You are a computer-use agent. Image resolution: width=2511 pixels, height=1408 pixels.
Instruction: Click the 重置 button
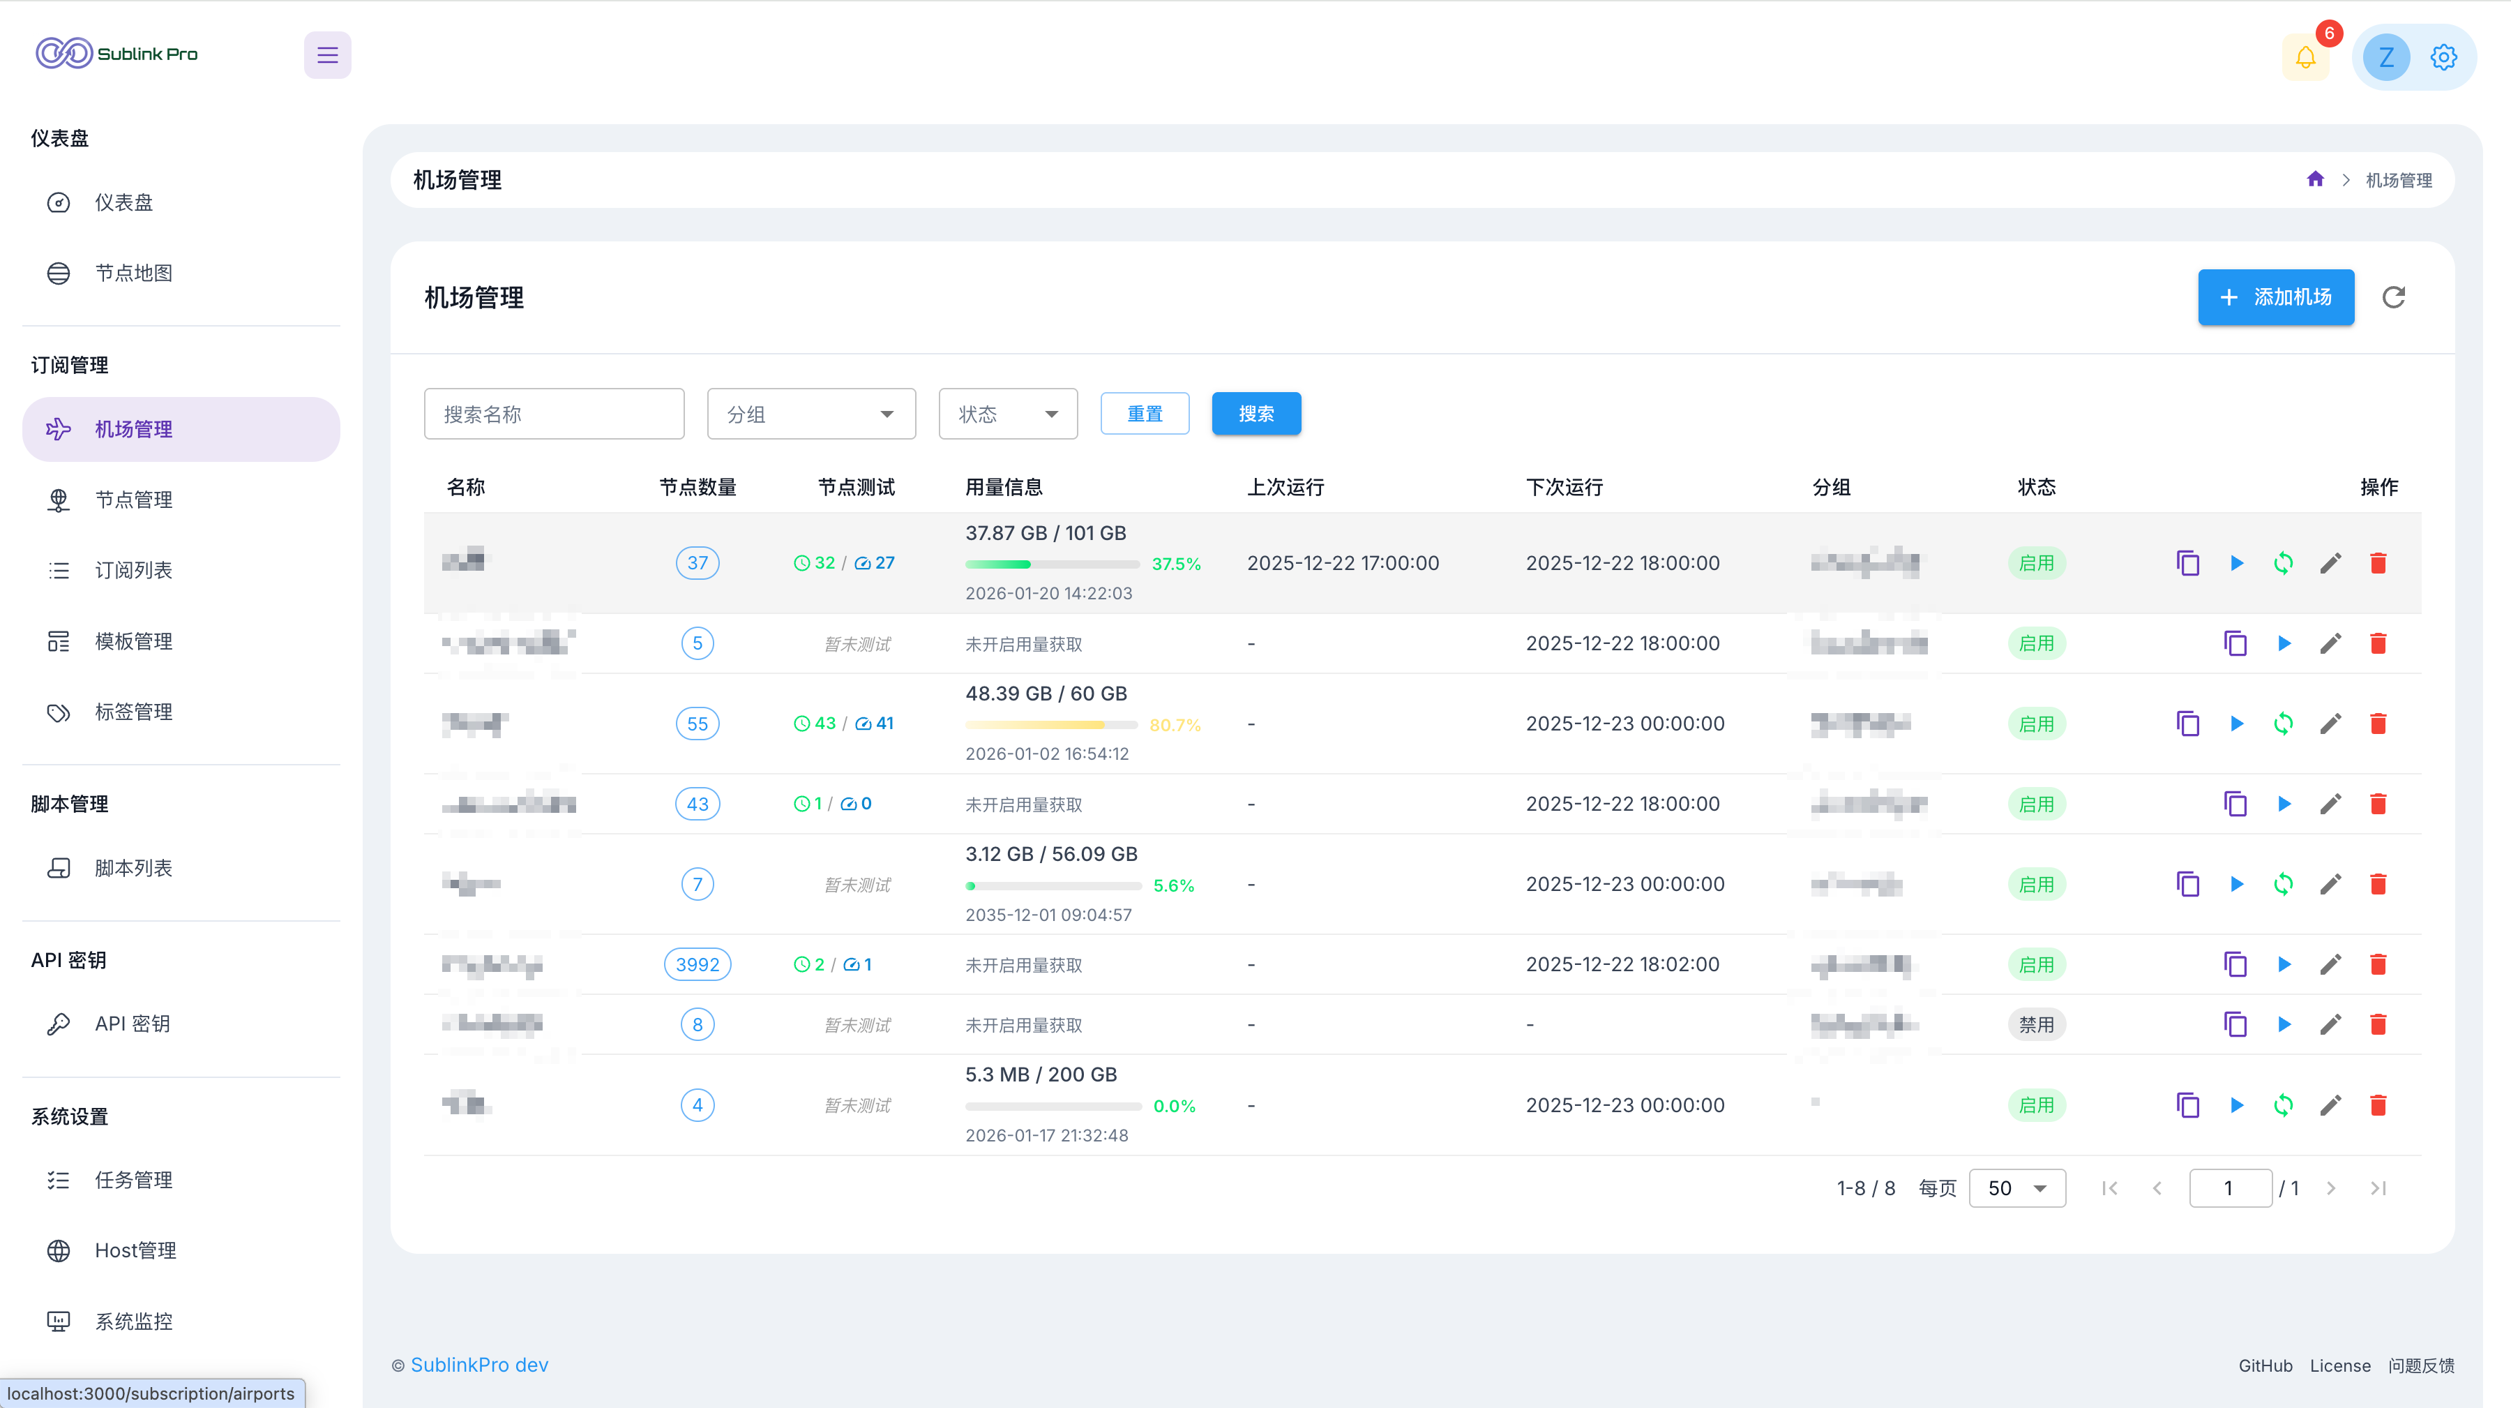tap(1145, 414)
